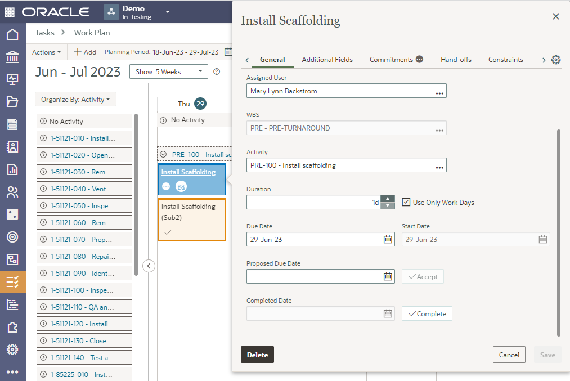Click the Commitments speech bubble badge
570x381 pixels.
coord(419,60)
